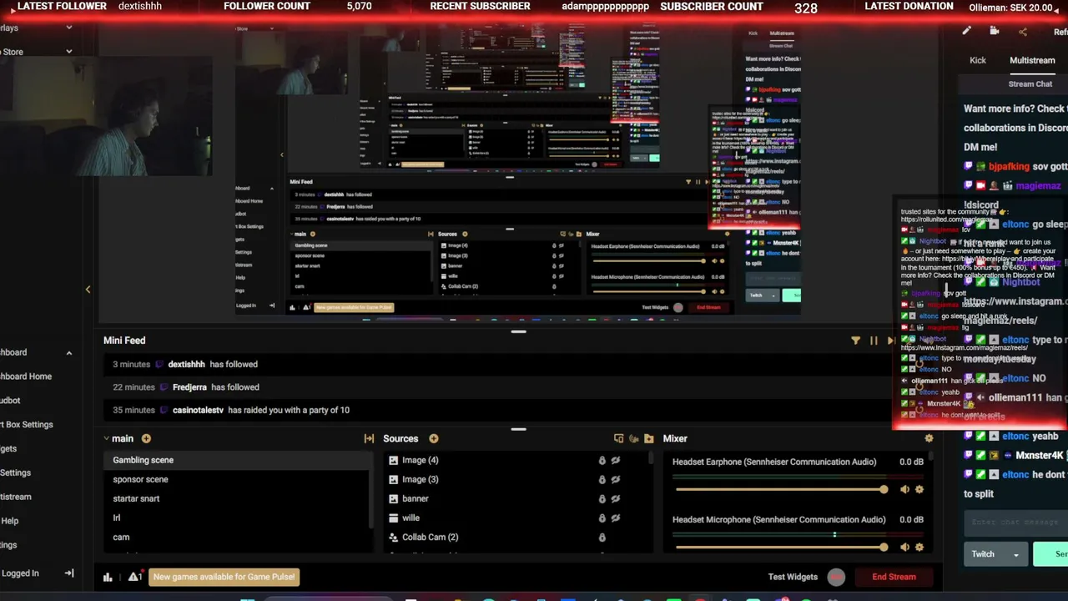Select the Gambling scene
Image resolution: width=1068 pixels, height=601 pixels.
(x=237, y=460)
